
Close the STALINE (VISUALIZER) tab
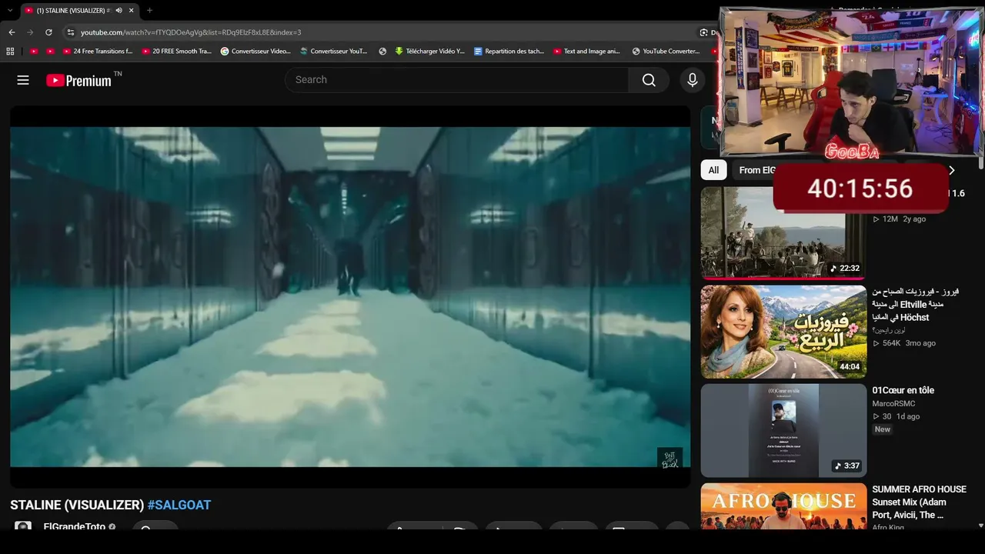pos(132,11)
